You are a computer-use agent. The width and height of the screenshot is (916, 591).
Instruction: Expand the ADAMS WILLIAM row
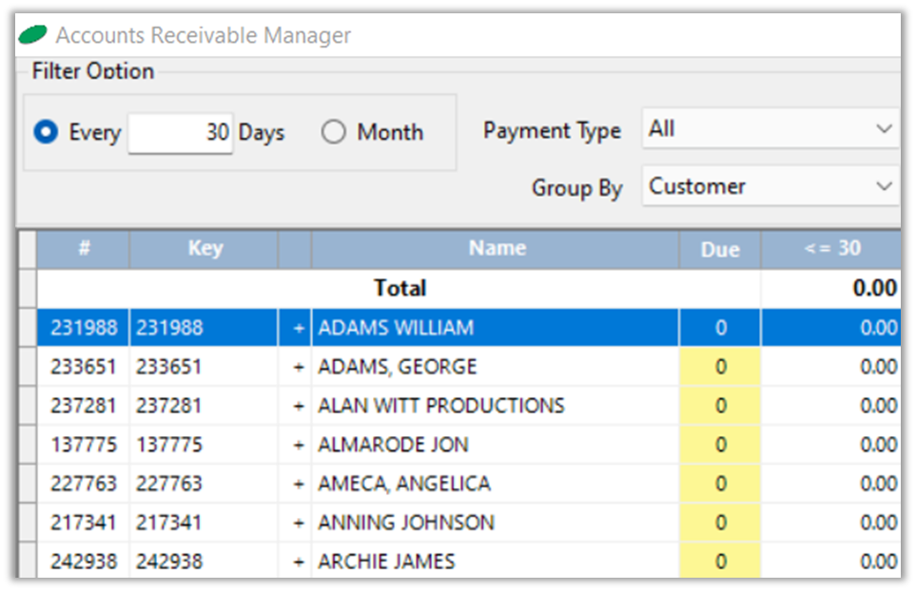tap(298, 328)
